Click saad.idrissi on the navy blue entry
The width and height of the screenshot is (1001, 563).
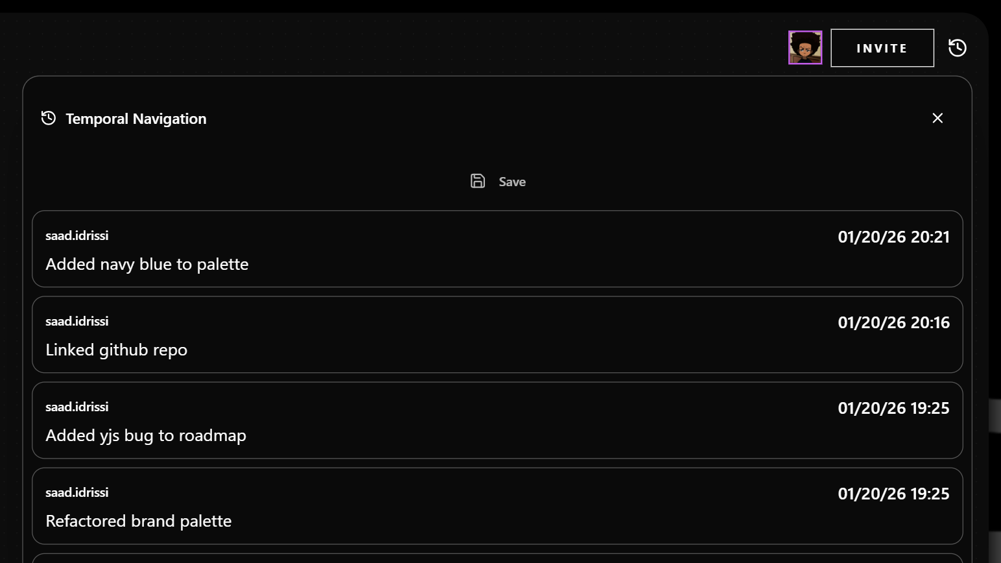pyautogui.click(x=77, y=235)
